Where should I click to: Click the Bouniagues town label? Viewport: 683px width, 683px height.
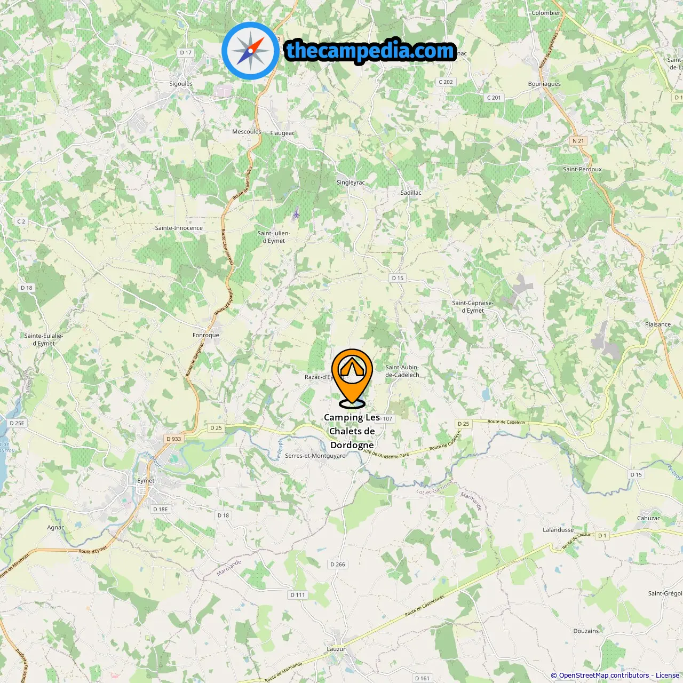pos(544,84)
